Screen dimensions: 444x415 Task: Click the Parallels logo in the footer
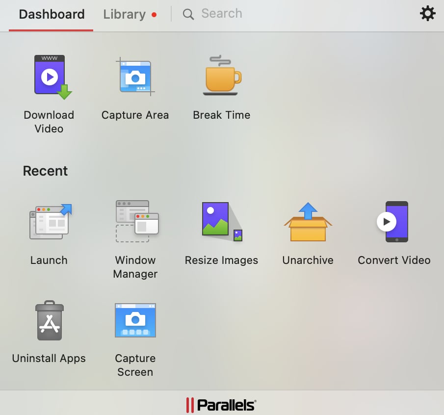[x=221, y=405]
